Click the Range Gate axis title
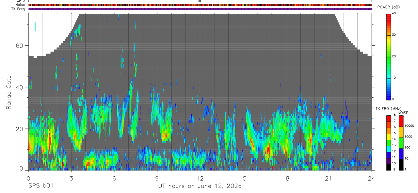418x193 pixels. 9,92
